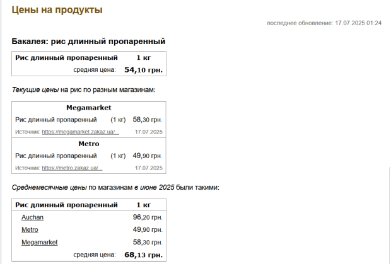Viewport: 391px width, 264px height.
Task: Open the Auchan store link
Action: pyautogui.click(x=32, y=217)
